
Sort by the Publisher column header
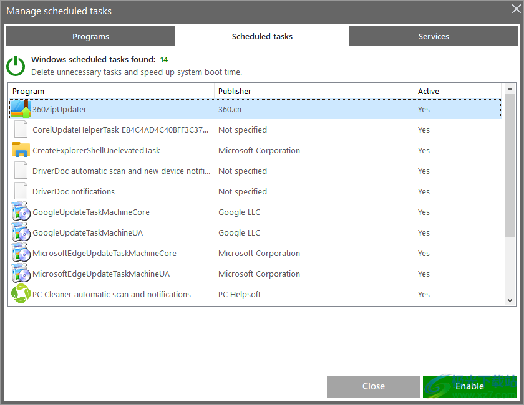[314, 91]
